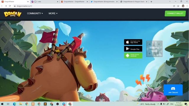This screenshot has width=189, height=106.
Task: Click the site padlock icon in address bar
Action: [15, 6]
